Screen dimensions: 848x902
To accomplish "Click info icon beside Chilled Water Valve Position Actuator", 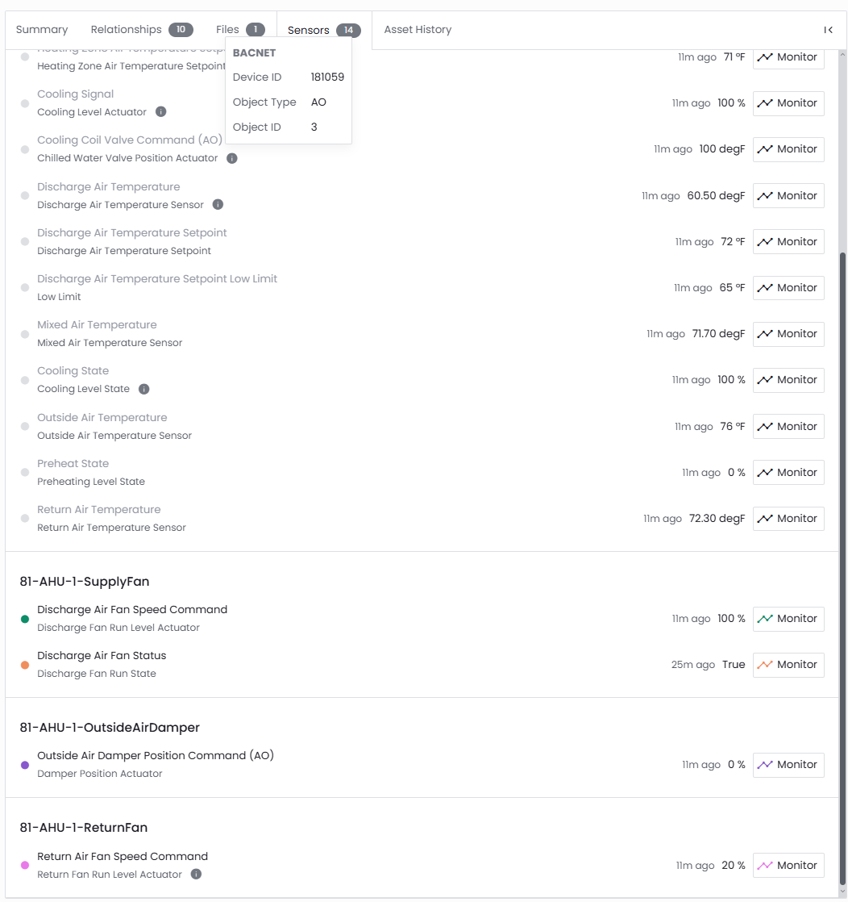I will pos(231,158).
